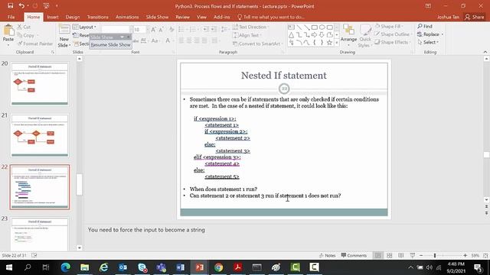Select slide 20 thumbnail
The width and height of the screenshot is (490, 275).
(x=39, y=84)
